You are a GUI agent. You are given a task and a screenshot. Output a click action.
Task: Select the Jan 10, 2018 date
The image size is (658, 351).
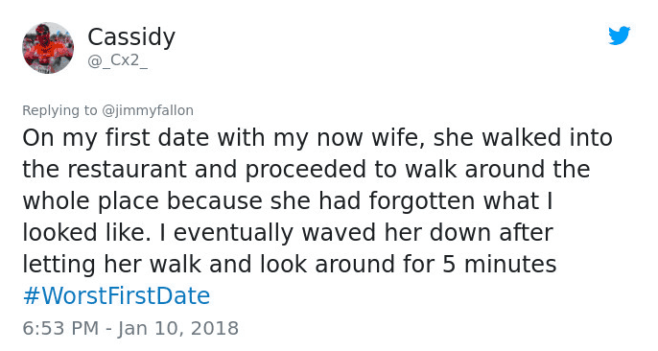[178, 328]
